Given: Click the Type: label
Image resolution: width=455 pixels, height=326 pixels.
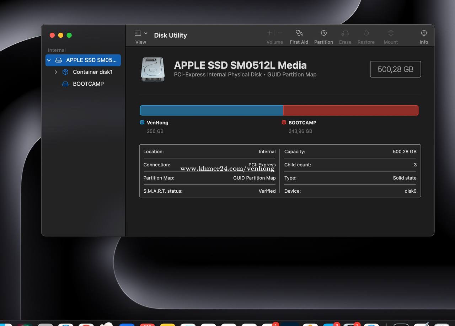Looking at the screenshot, I should [290, 178].
